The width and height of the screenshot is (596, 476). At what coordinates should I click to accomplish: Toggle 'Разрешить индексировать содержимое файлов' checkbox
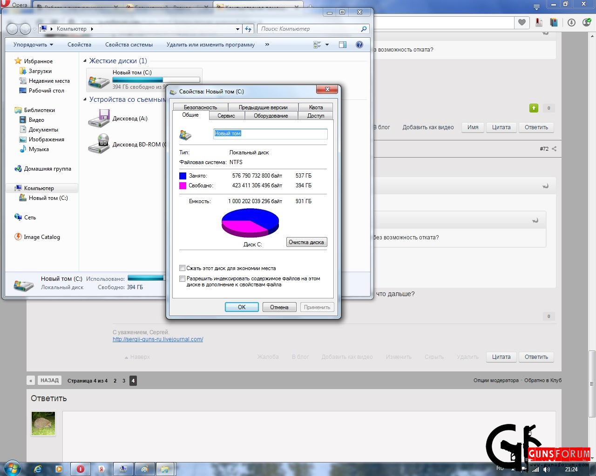pos(183,279)
